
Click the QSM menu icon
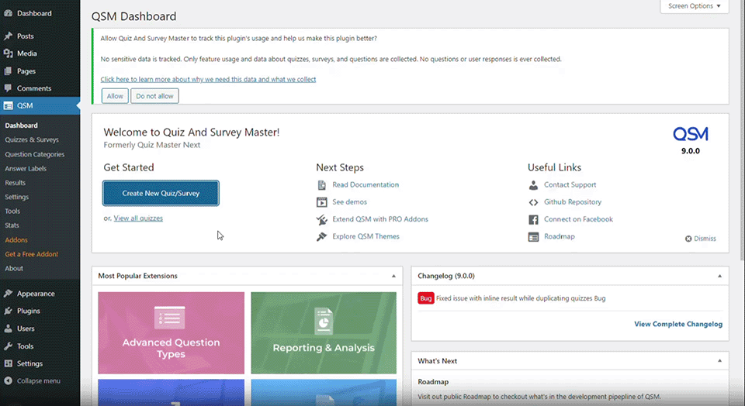[x=8, y=106]
